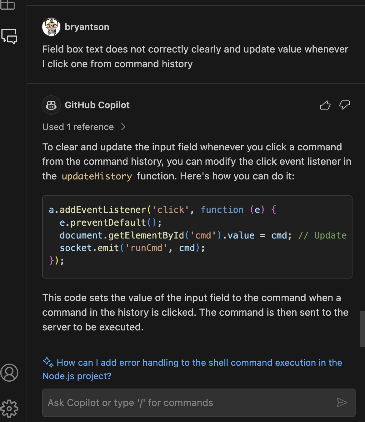Click the 'Field box text does not' message

tap(195, 57)
